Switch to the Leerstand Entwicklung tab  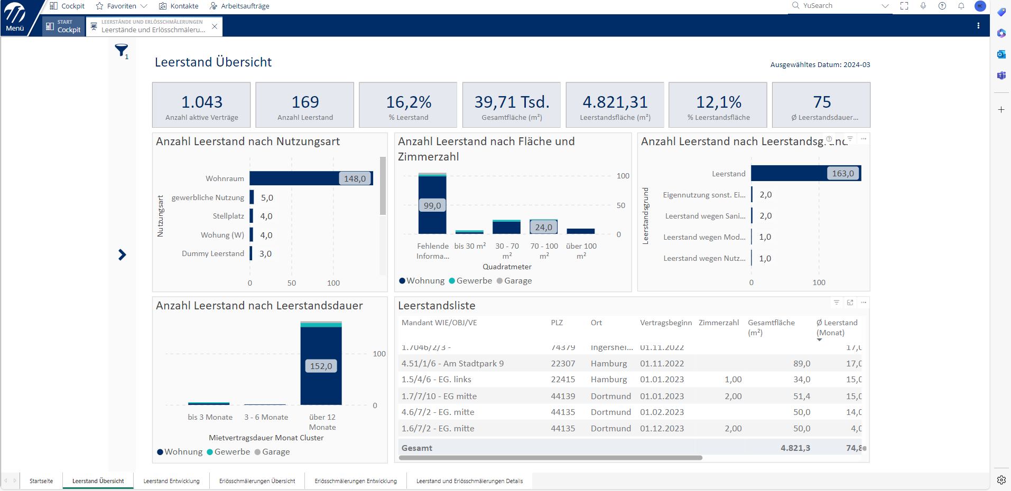(x=171, y=481)
